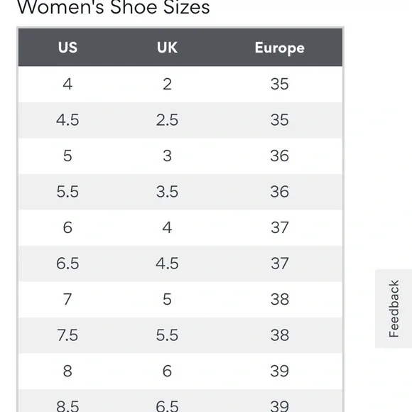Select the UK column header
412x412 pixels.
(x=167, y=48)
